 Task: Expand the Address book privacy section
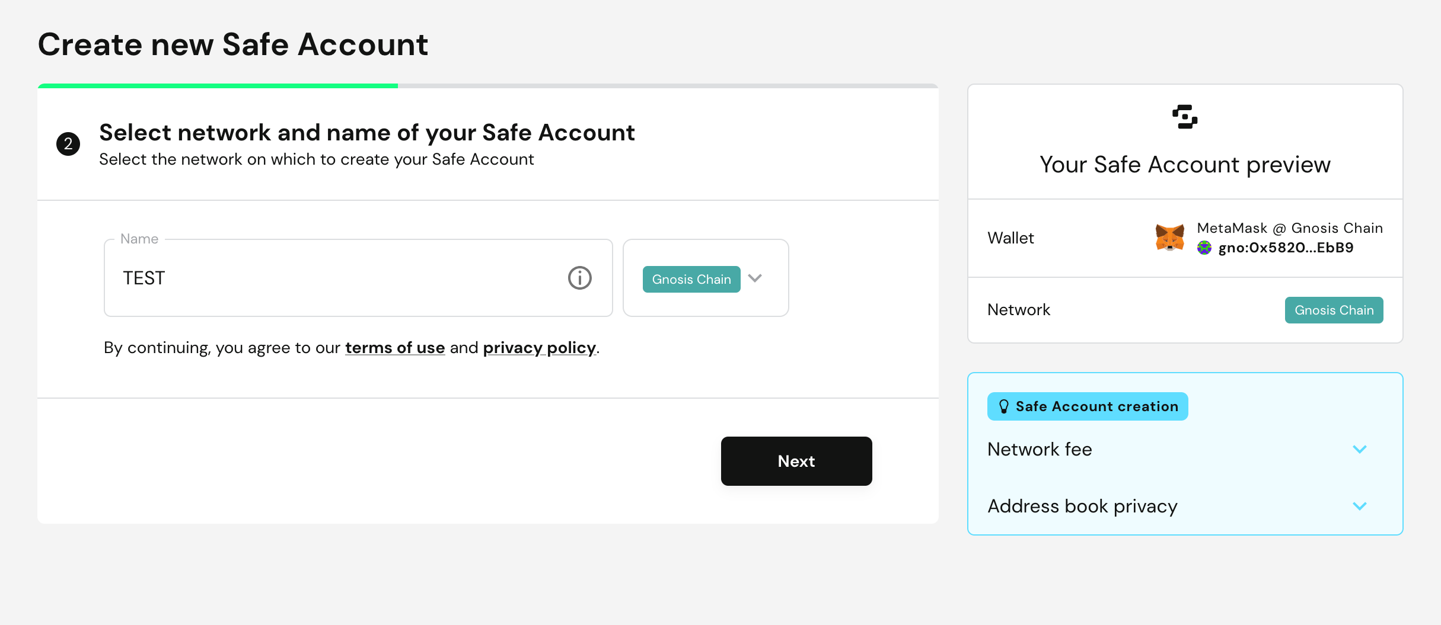(1082, 506)
